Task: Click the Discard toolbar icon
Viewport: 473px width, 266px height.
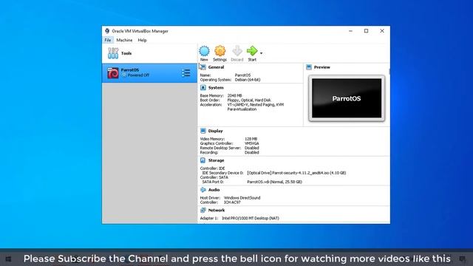Action: (237, 51)
